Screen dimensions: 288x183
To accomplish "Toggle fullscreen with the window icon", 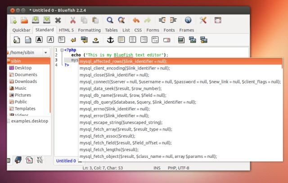I will tap(218, 20).
